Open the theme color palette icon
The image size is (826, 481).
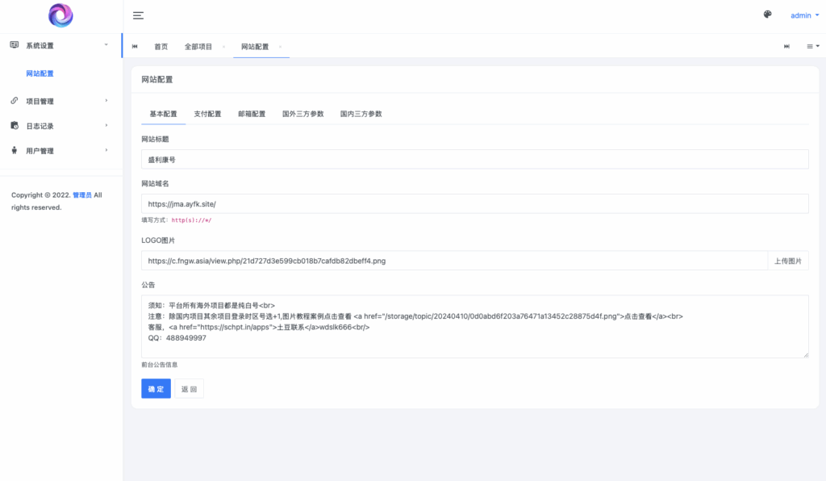pyautogui.click(x=767, y=15)
